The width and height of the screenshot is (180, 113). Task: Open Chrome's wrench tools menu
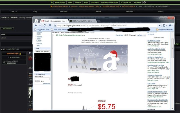point(170,26)
